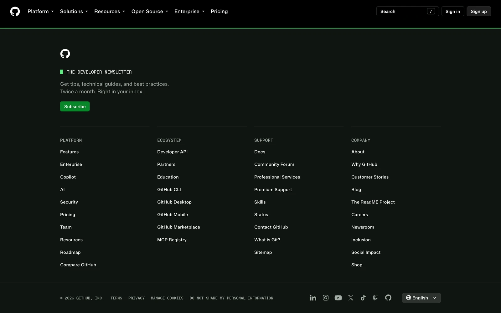Open the GitHub Marketplace link
Image resolution: width=501 pixels, height=313 pixels.
[178, 227]
